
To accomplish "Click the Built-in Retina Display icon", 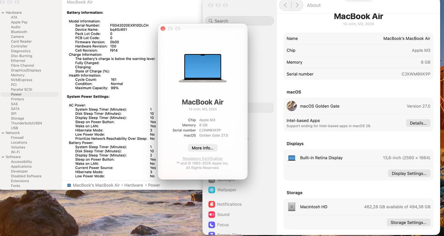I will point(292,158).
